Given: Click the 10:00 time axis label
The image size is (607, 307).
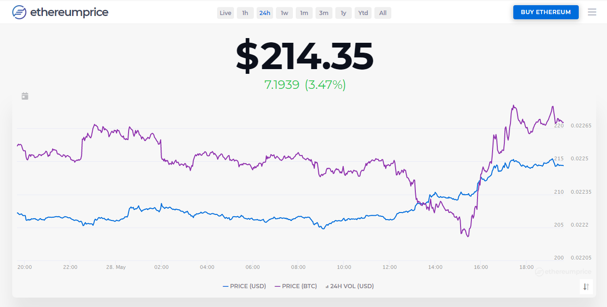Looking at the screenshot, I should point(344,267).
